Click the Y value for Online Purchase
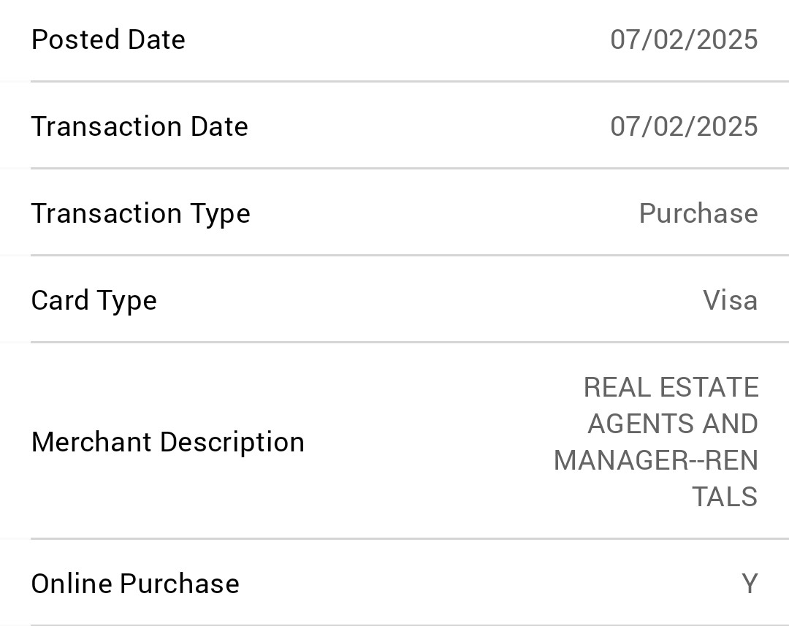Screen dimensions: 789x626 tap(750, 584)
